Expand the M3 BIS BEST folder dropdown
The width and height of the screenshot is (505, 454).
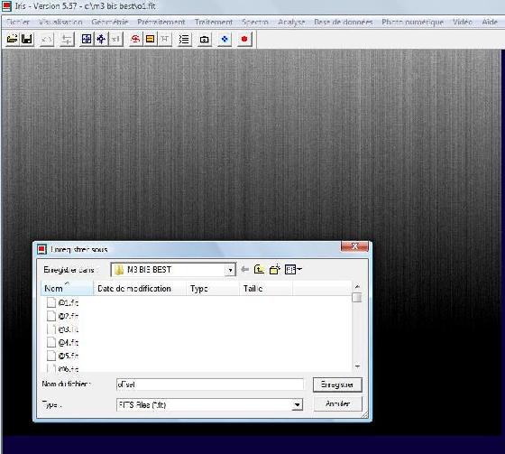pyautogui.click(x=230, y=270)
